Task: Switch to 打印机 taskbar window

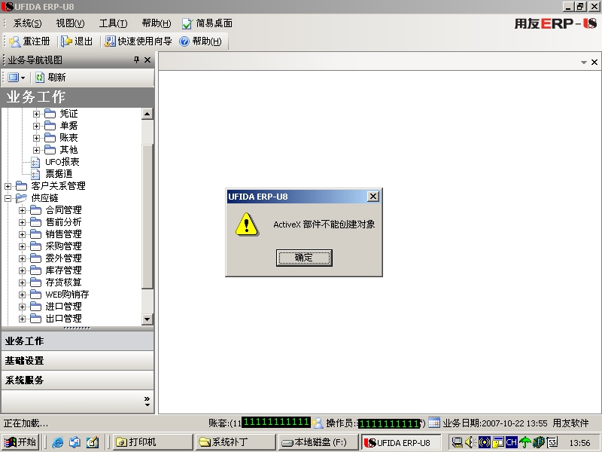Action: [x=153, y=442]
